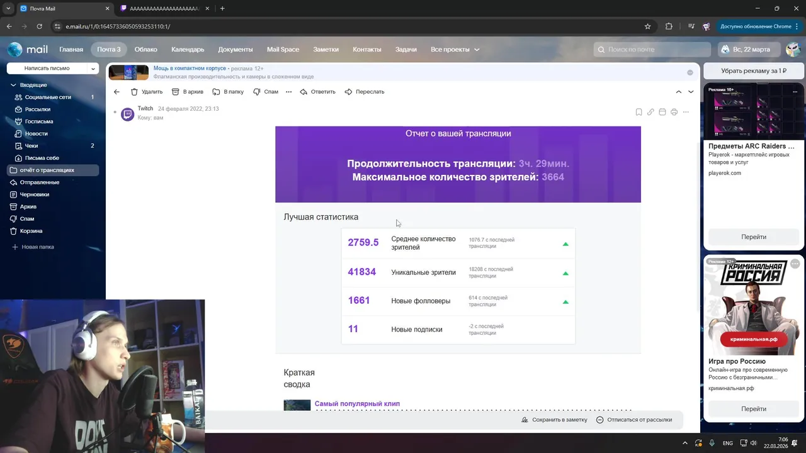Click the Убрать рекламу за 1 ₽ button
Screen dimensions: 806x453
754,71
